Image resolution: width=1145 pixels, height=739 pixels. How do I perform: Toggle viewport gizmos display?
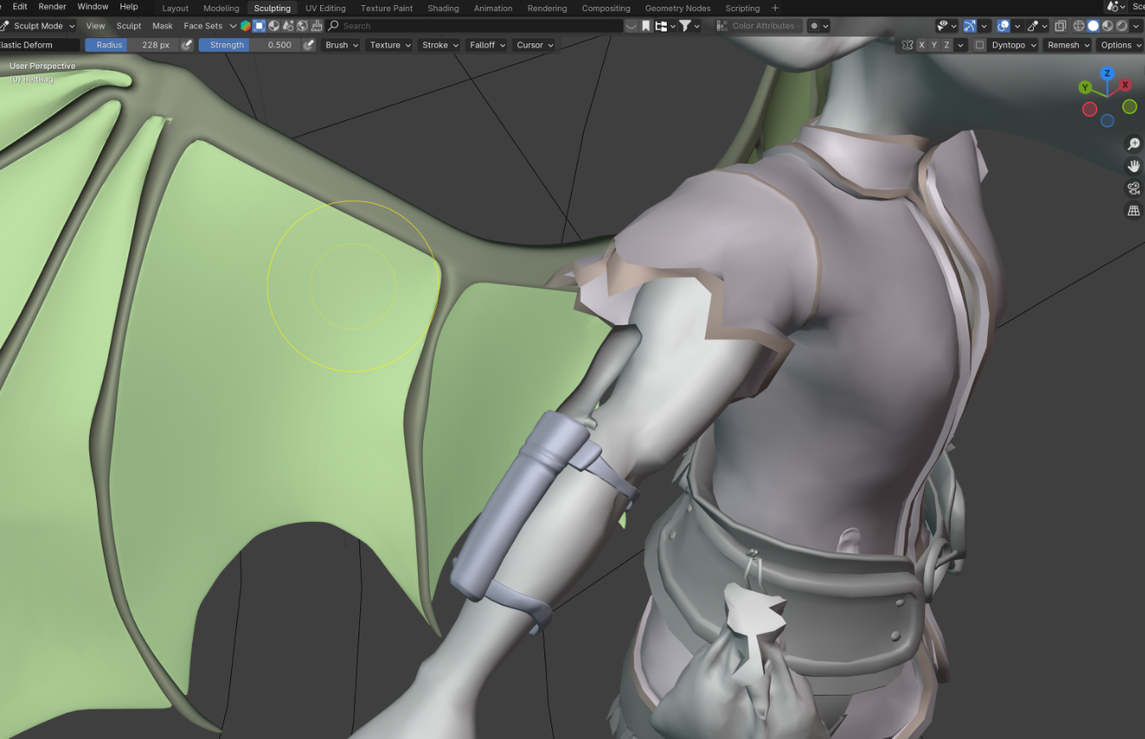pos(969,25)
